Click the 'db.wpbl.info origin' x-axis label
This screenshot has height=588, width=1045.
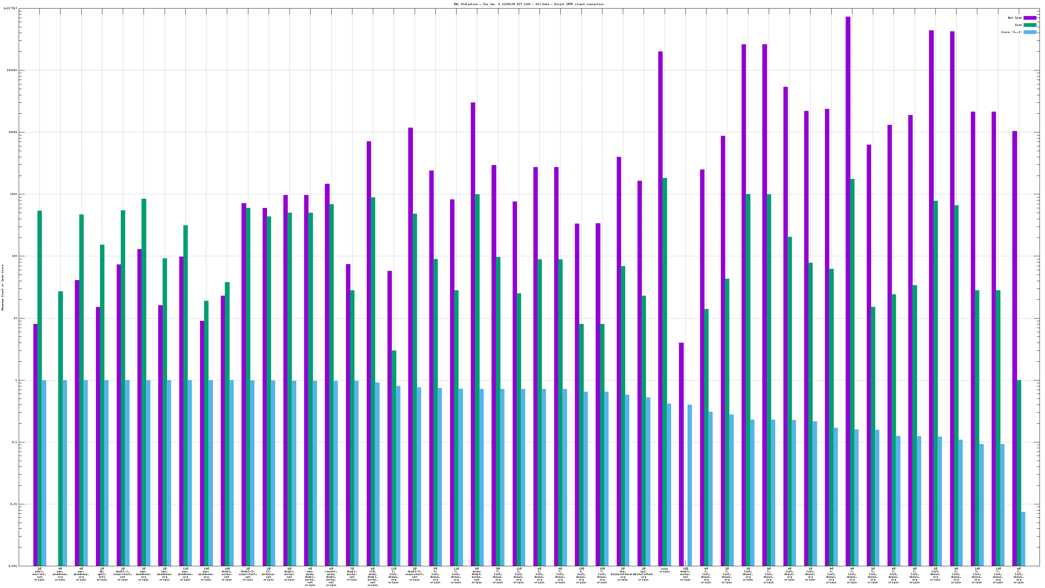(x=102, y=574)
